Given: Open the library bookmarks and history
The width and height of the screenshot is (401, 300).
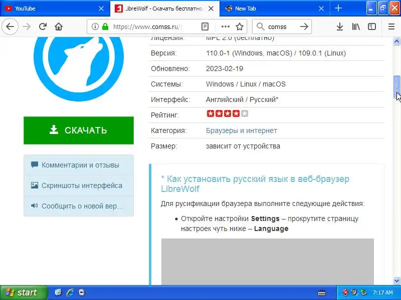Looking at the screenshot, I should 356,26.
